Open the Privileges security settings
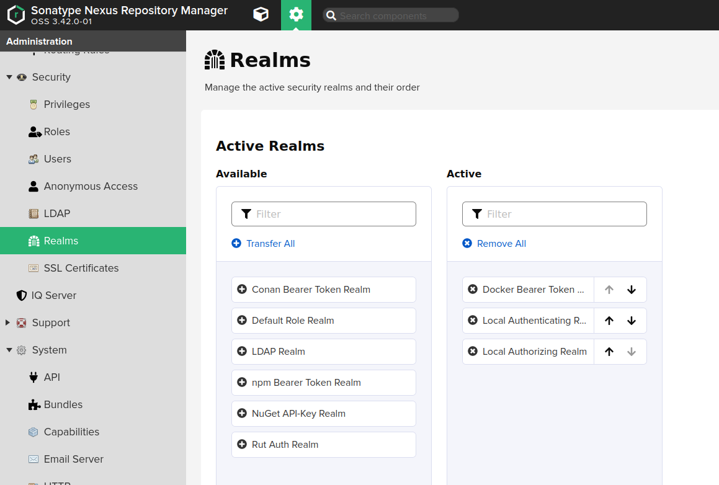This screenshot has width=719, height=485. [x=66, y=104]
